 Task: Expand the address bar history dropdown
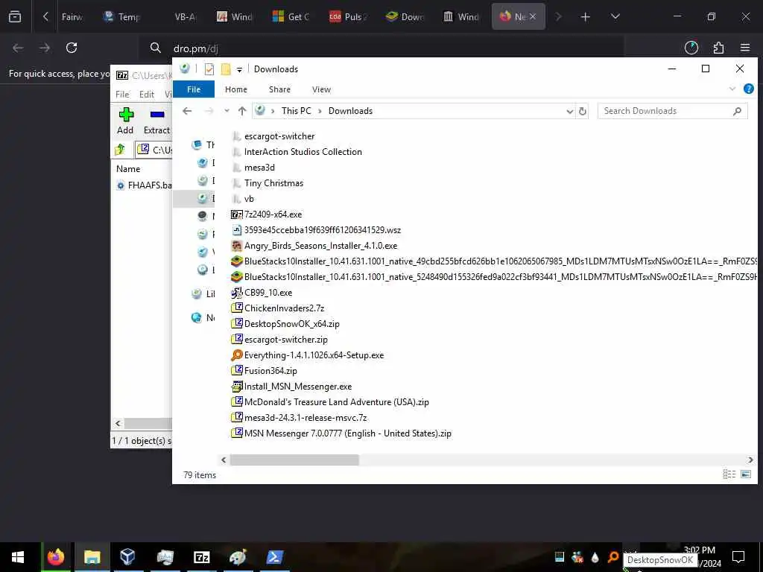coord(570,112)
